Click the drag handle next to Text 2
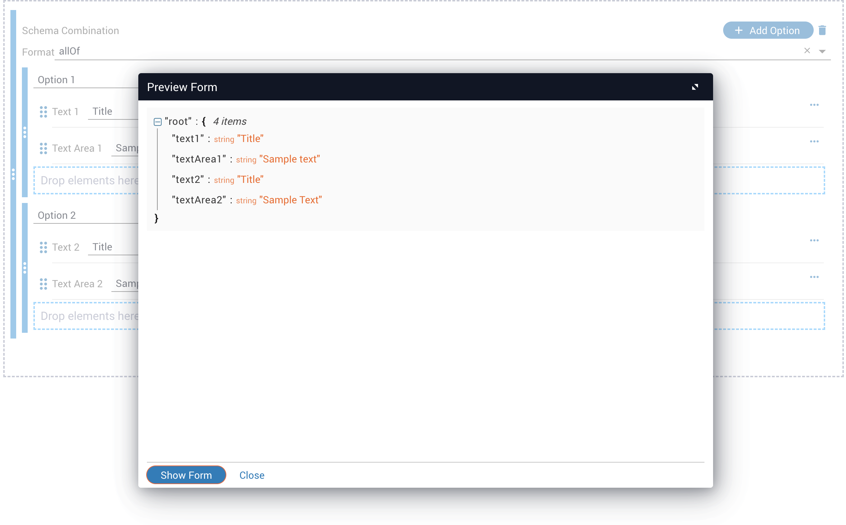This screenshot has height=525, width=846. pyautogui.click(x=43, y=247)
